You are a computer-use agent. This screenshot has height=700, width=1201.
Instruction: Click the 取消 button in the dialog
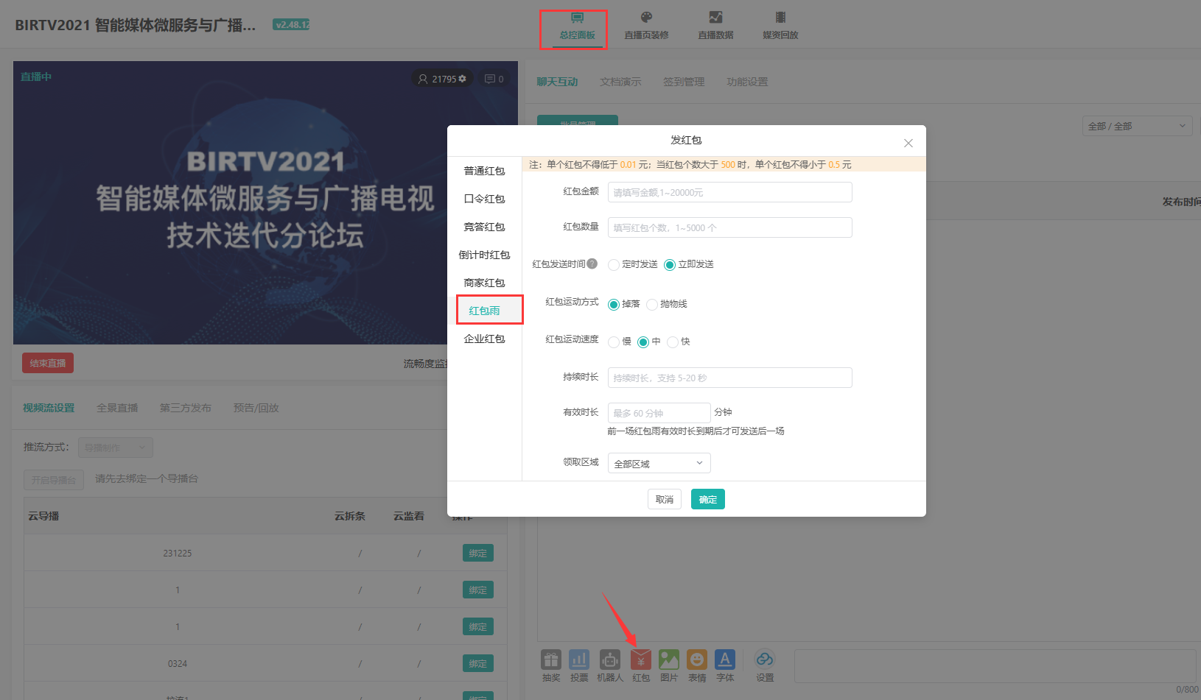(665, 499)
